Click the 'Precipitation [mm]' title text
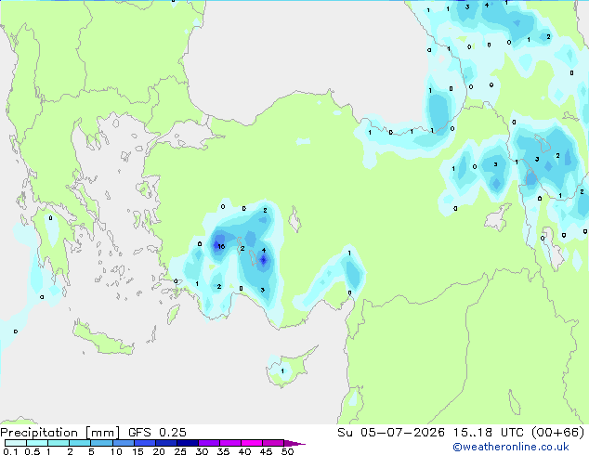 [60, 432]
